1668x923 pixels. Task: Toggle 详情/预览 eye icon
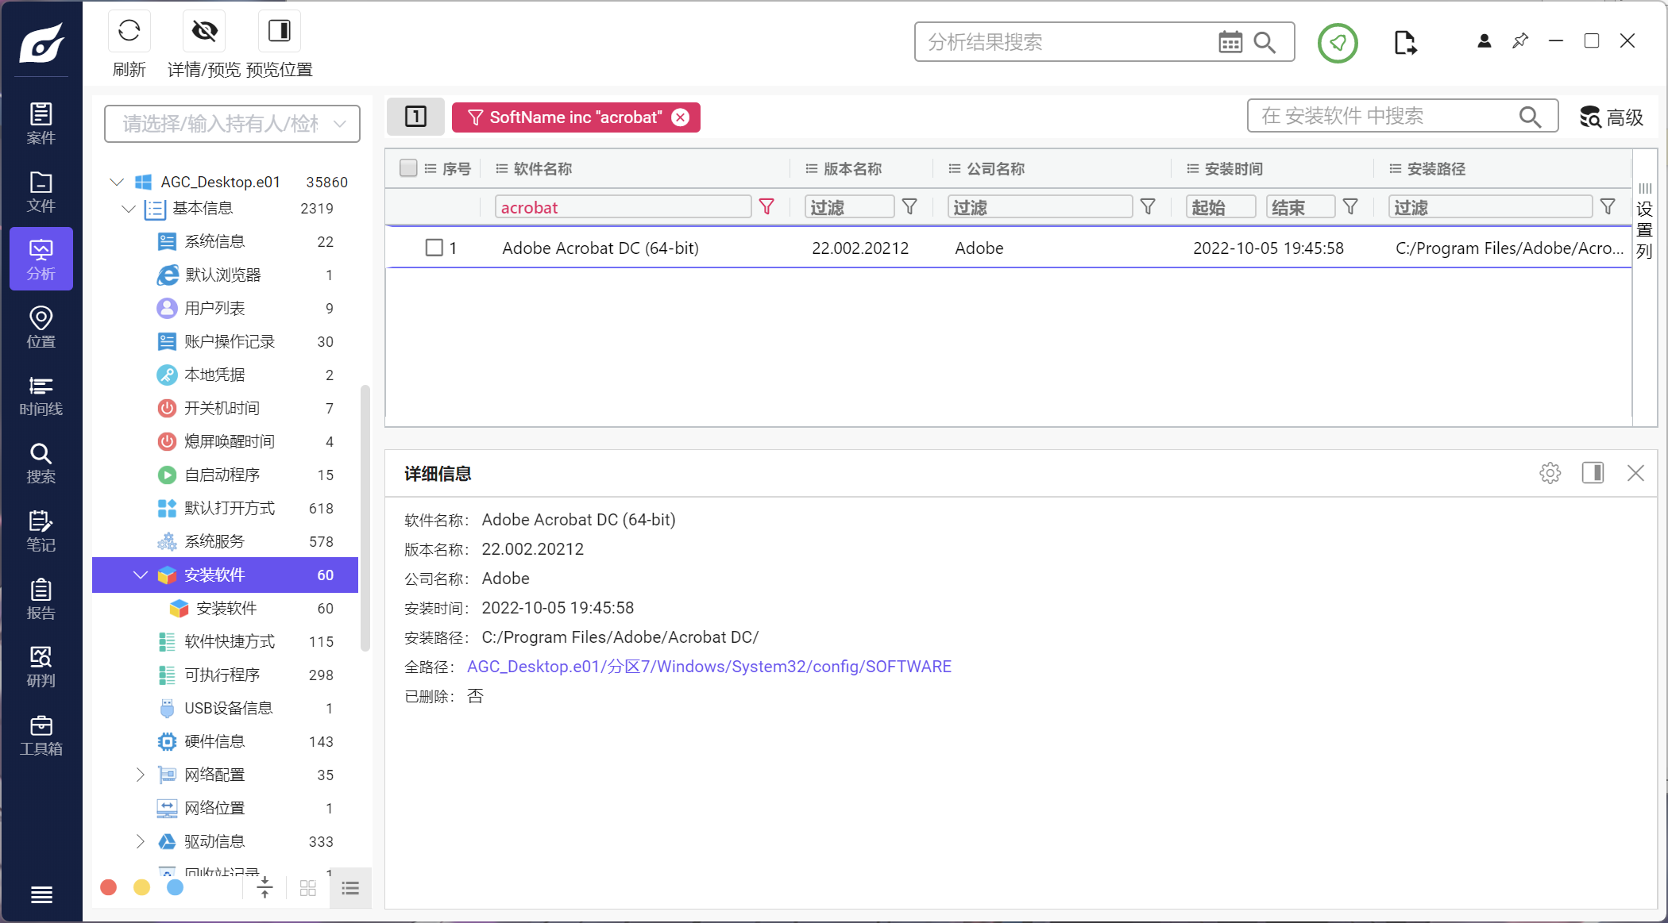204,31
